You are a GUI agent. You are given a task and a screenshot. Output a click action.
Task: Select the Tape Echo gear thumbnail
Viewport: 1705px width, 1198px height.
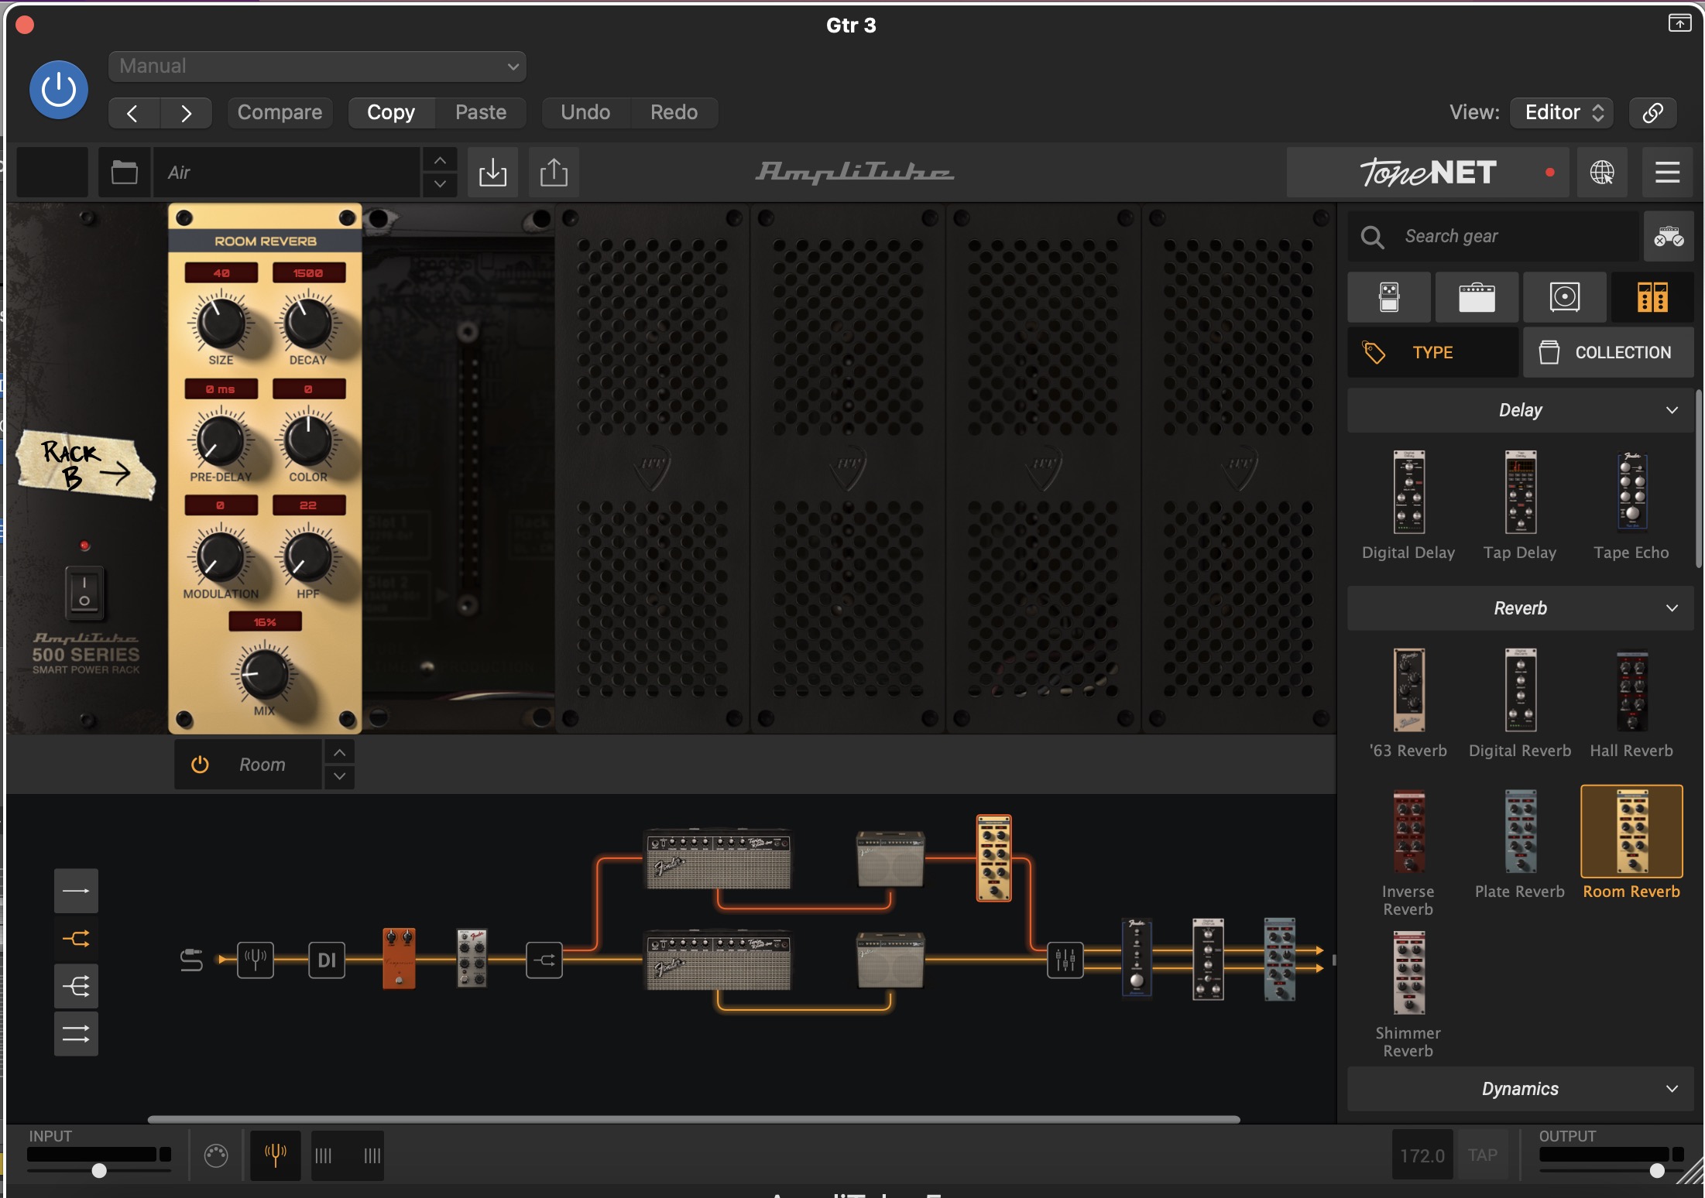(x=1631, y=492)
